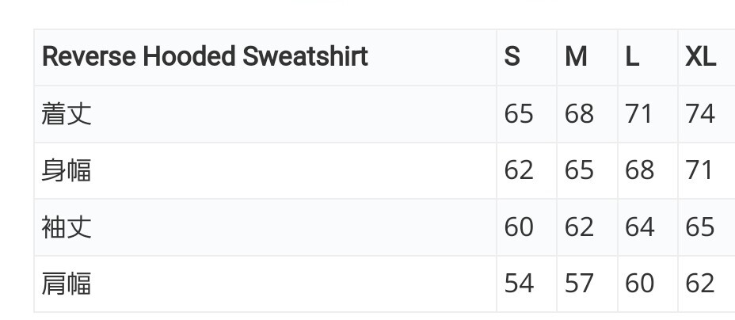Click the 身幅 value 71 for XL
Viewport: 735px width, 320px height.
pos(700,170)
